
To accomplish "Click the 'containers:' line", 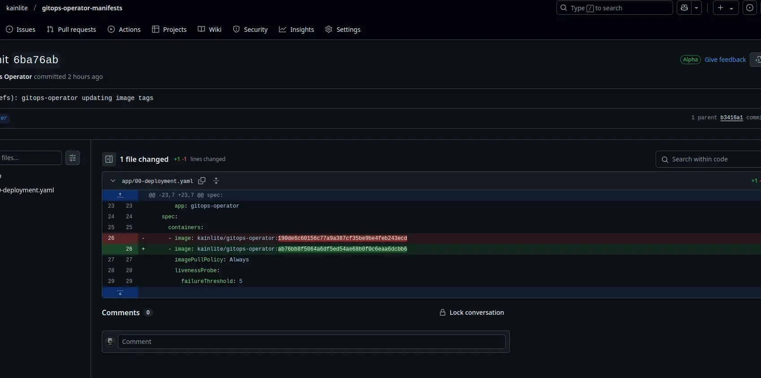I will [x=186, y=227].
